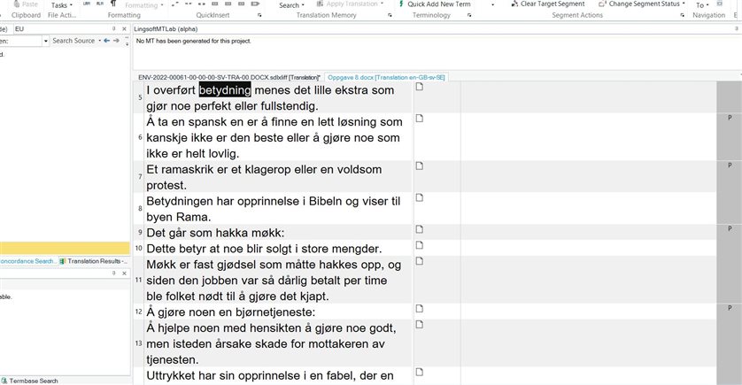
Task: Insert first QuickInsert quotation symbol
Action: [174, 4]
